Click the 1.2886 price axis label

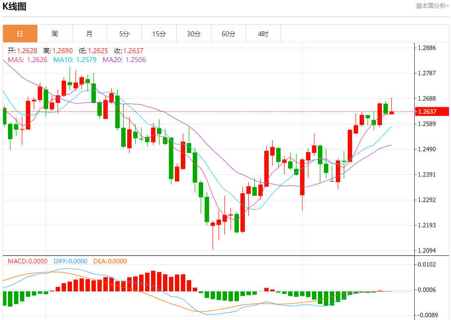point(427,48)
